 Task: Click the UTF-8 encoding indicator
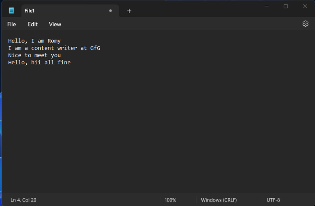coord(273,200)
